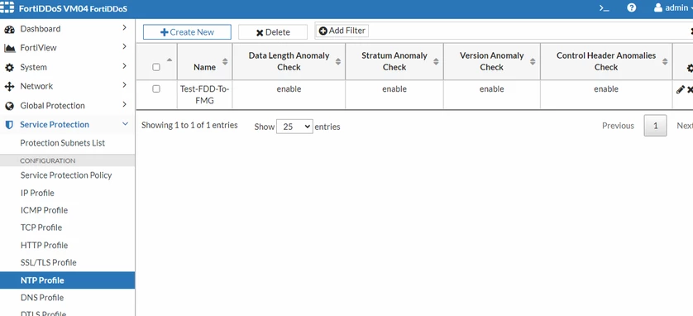Open TCP Profile menu item
Viewport: 693px width, 316px height.
pos(41,227)
